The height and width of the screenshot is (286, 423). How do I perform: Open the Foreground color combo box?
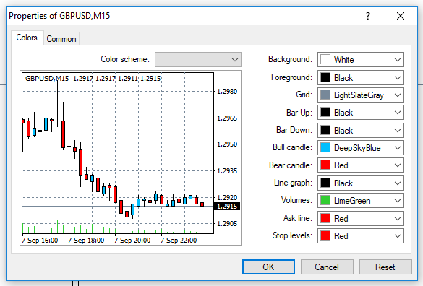(x=361, y=77)
